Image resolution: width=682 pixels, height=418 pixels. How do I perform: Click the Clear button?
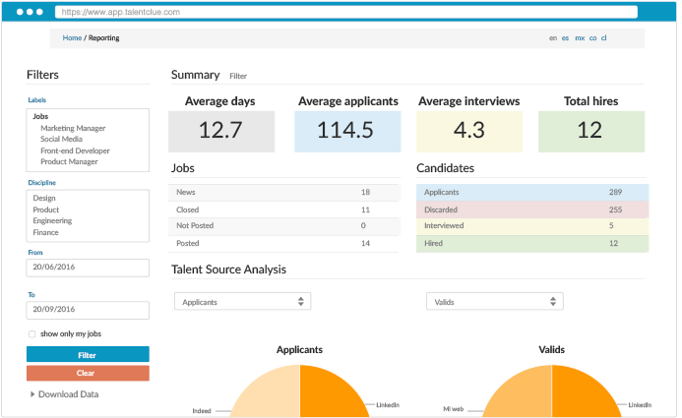(88, 373)
